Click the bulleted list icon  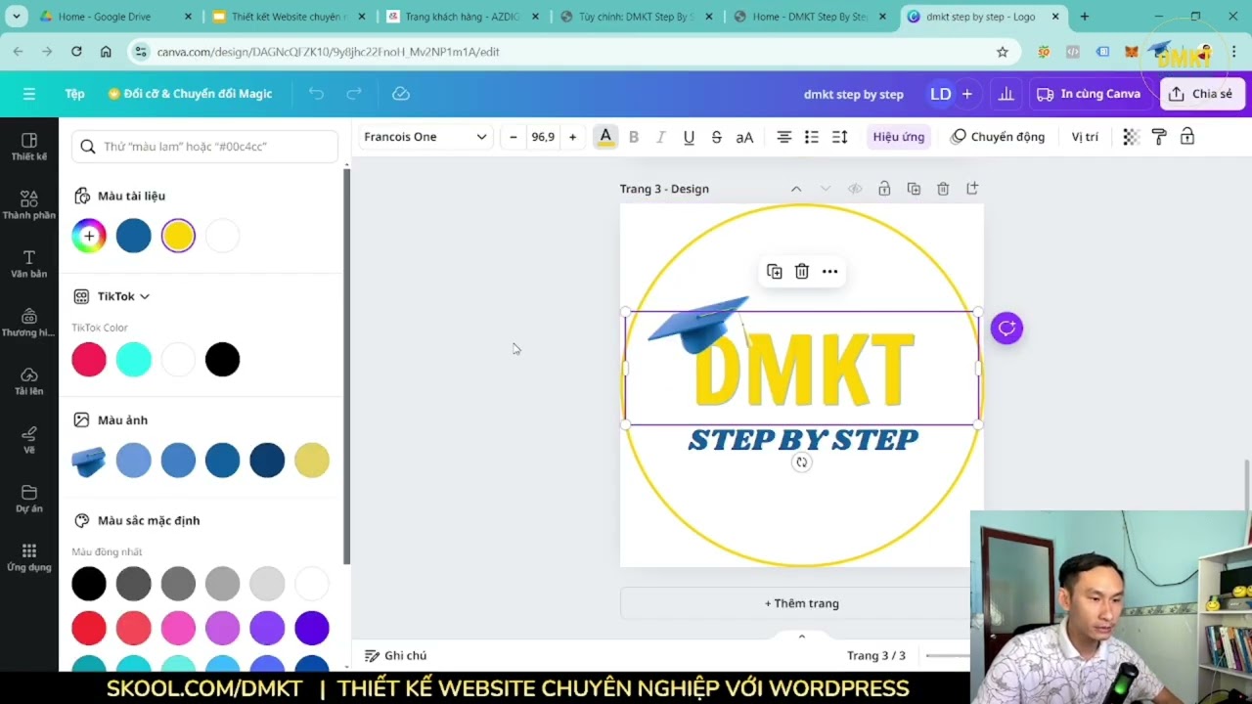(812, 137)
